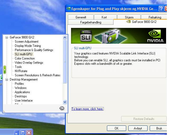
Task: Click the tree scrollbar up arrow
Action: pos(65,37)
